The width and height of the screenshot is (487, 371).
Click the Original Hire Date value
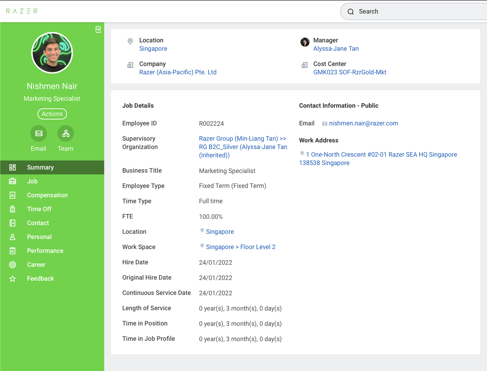tap(216, 278)
